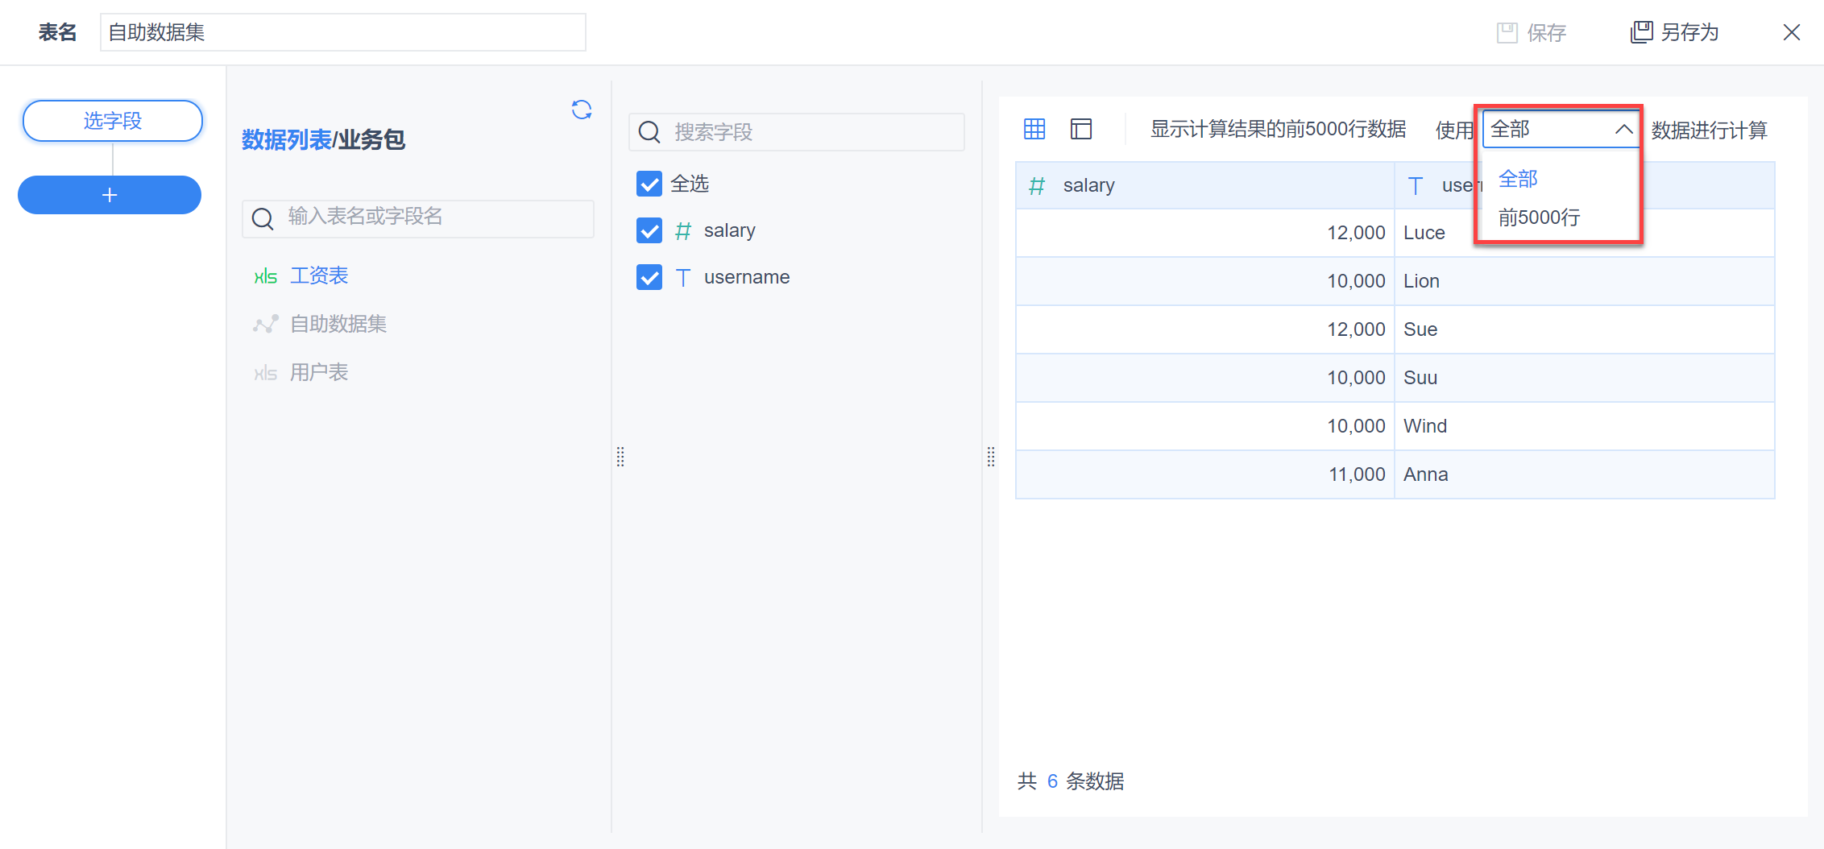Switch to table grid preview icon
The height and width of the screenshot is (849, 1824).
click(x=1034, y=129)
